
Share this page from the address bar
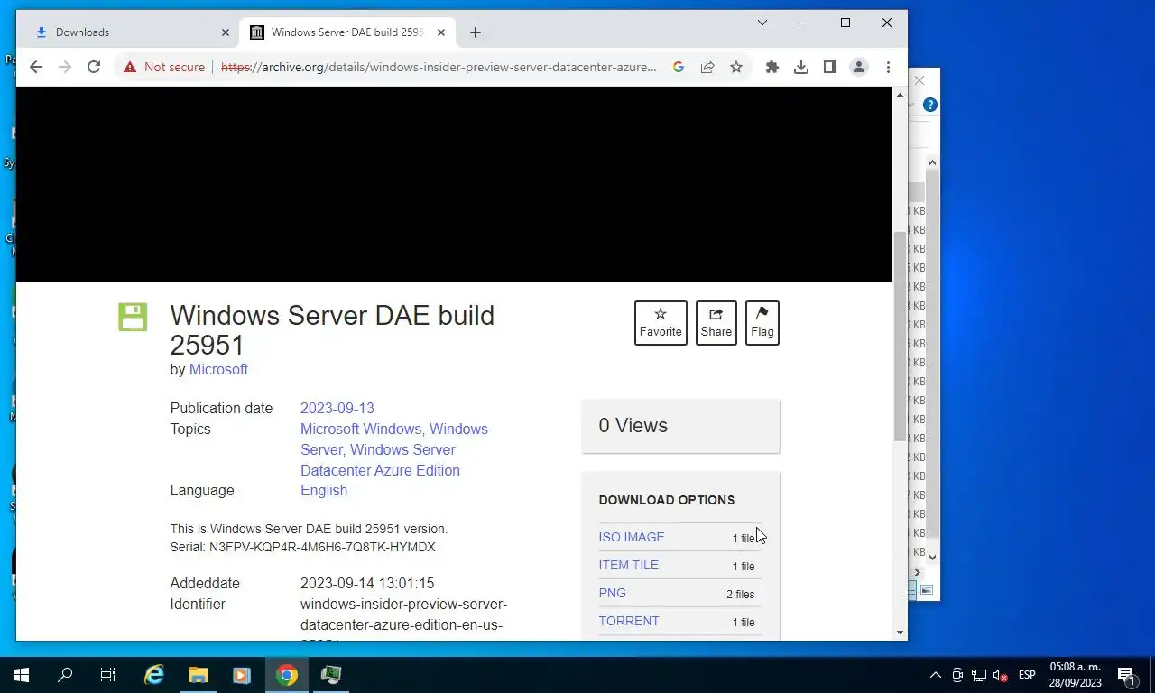pyautogui.click(x=707, y=67)
